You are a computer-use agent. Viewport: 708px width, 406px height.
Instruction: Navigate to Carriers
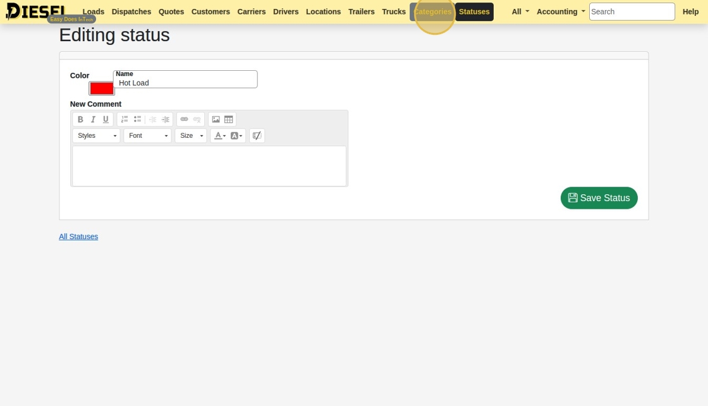click(x=252, y=12)
